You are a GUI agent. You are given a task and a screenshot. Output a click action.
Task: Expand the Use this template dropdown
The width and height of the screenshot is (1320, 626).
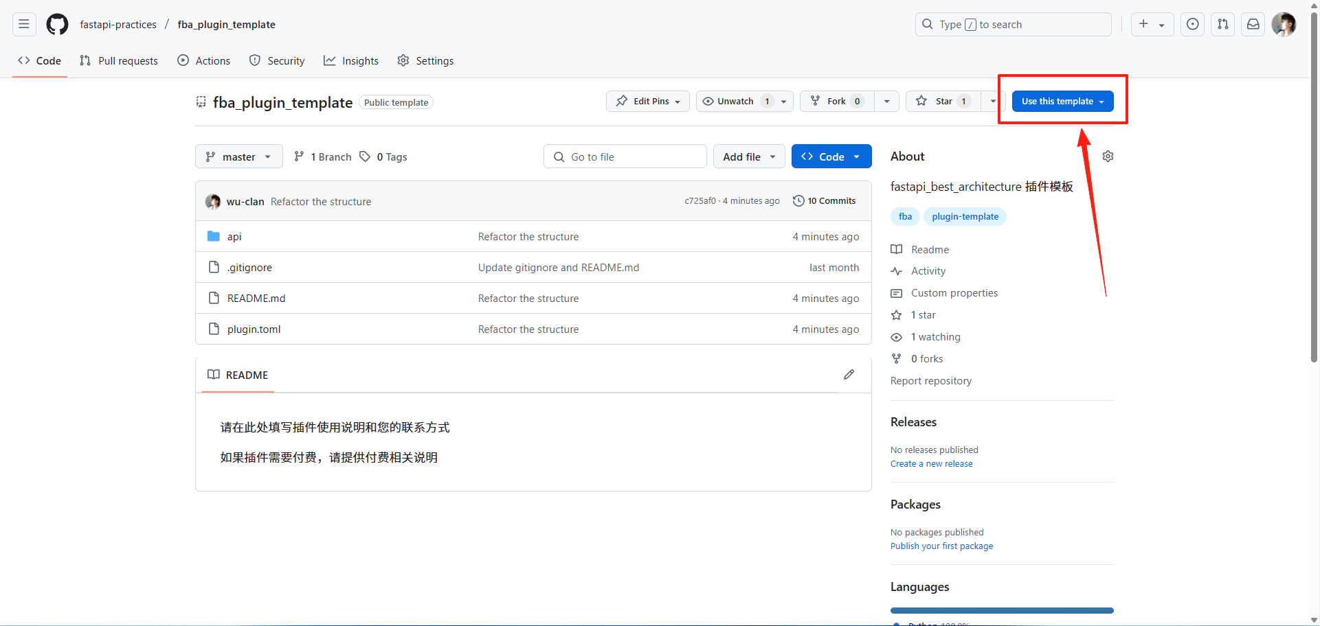pyautogui.click(x=1062, y=102)
